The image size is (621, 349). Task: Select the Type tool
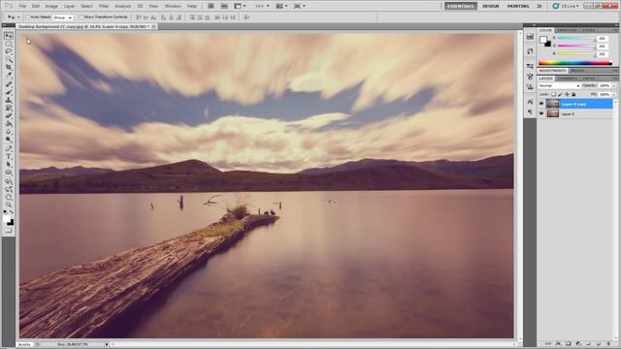pyautogui.click(x=9, y=156)
